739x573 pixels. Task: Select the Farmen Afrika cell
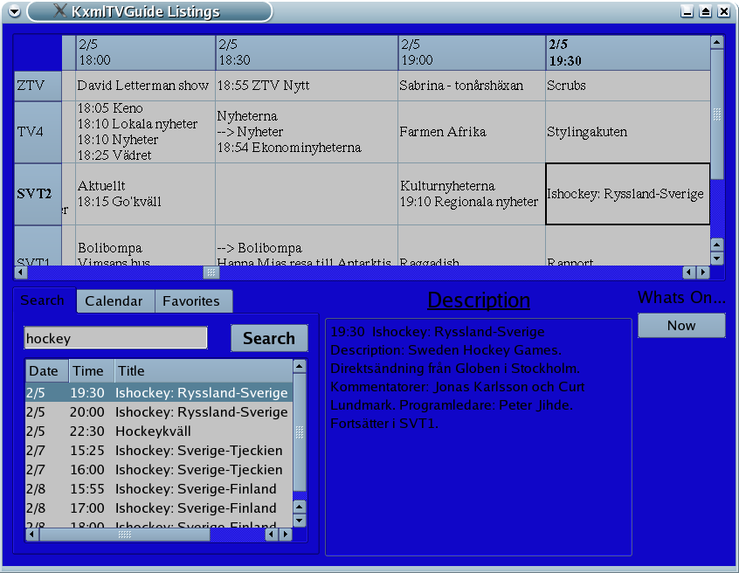(x=472, y=132)
